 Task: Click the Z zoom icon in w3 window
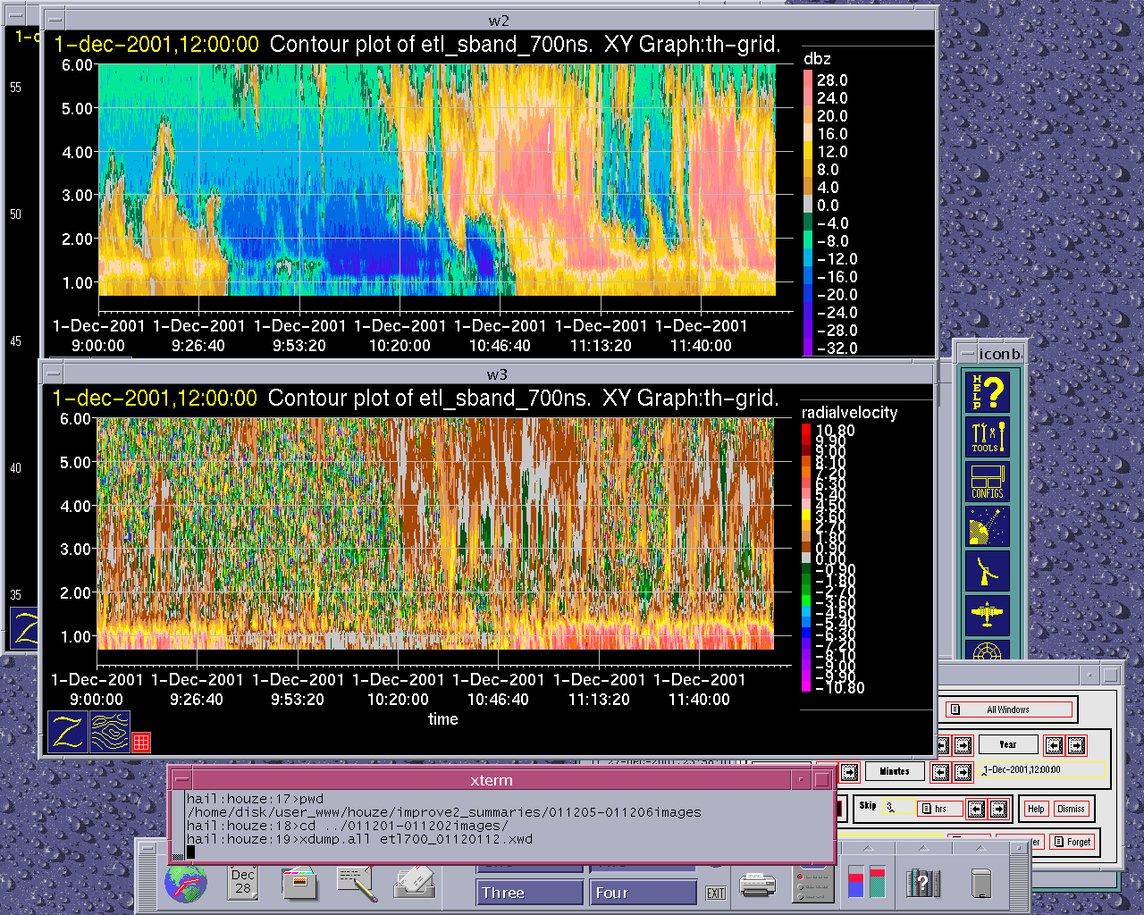[x=68, y=732]
